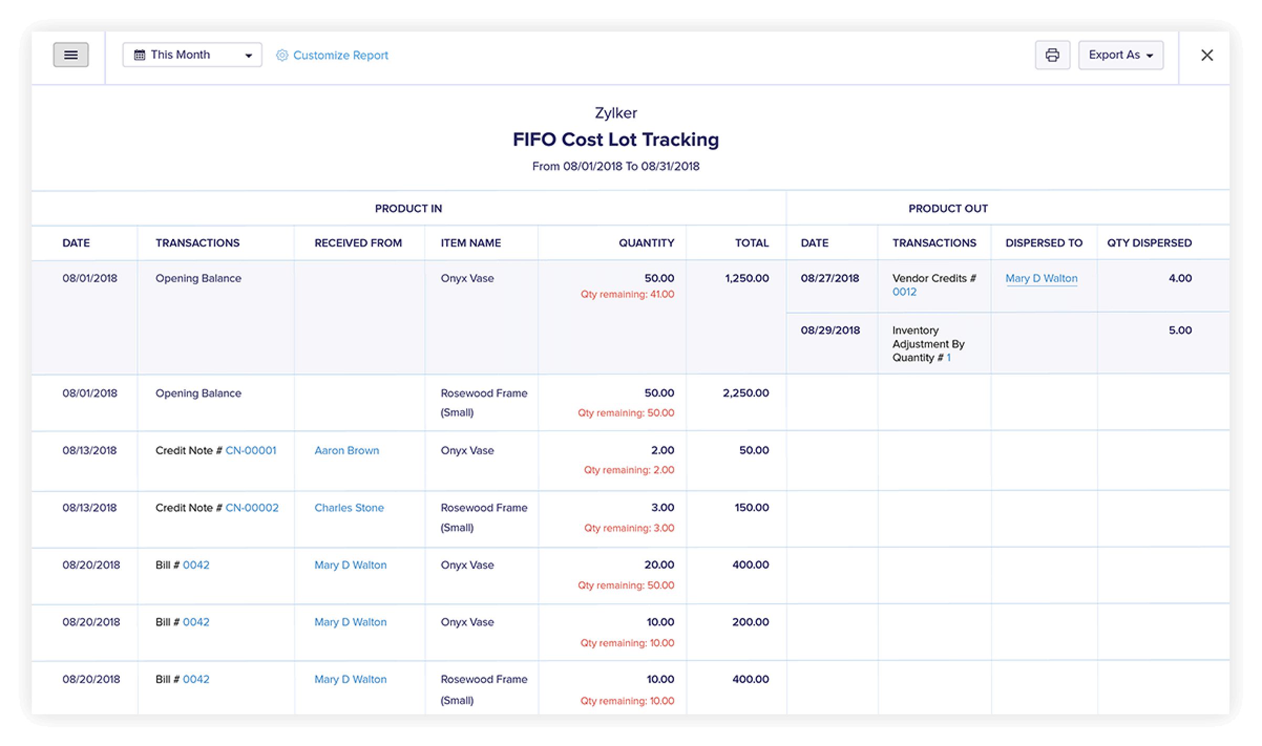The image size is (1262, 746).
Task: Click Opening Balance in Rosewood Frame row
Action: (x=198, y=393)
